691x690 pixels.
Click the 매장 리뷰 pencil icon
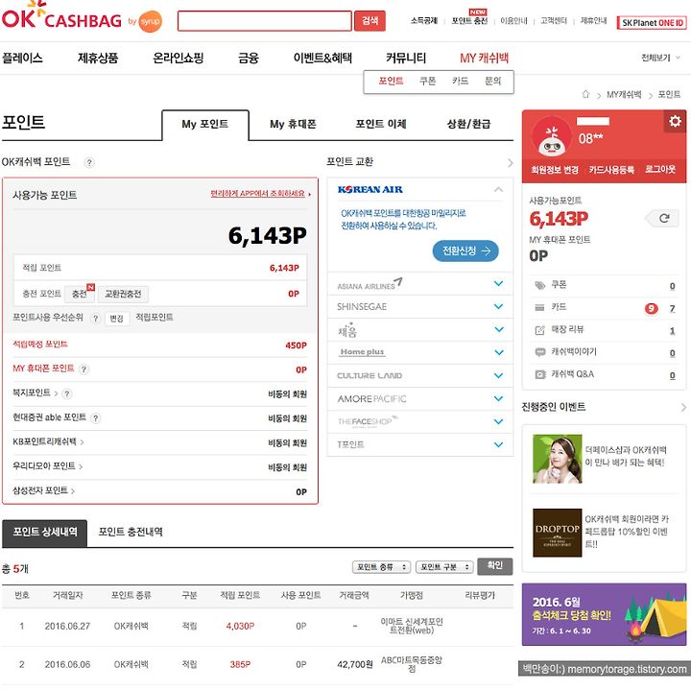tap(539, 330)
